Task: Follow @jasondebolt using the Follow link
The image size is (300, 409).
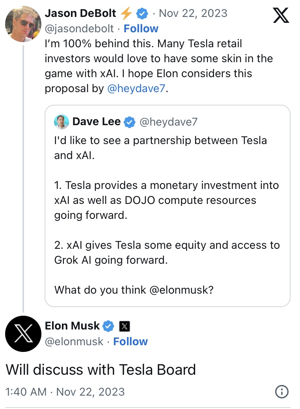Action: [141, 29]
